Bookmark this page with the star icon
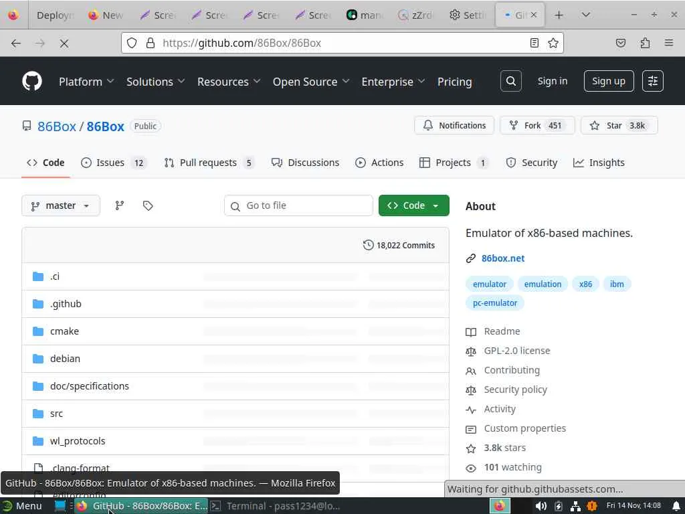 553,43
